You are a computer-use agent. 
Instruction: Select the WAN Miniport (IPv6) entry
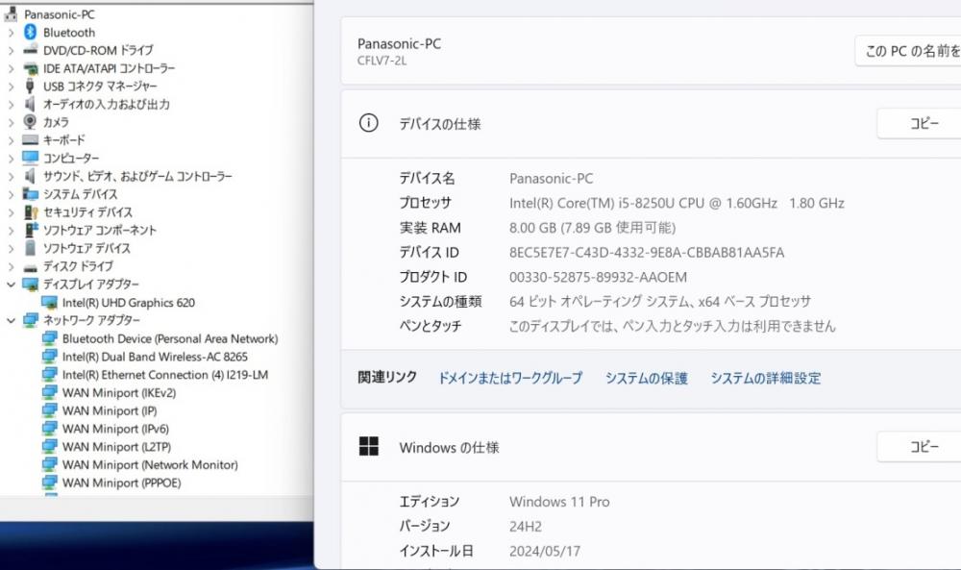pyautogui.click(x=116, y=429)
